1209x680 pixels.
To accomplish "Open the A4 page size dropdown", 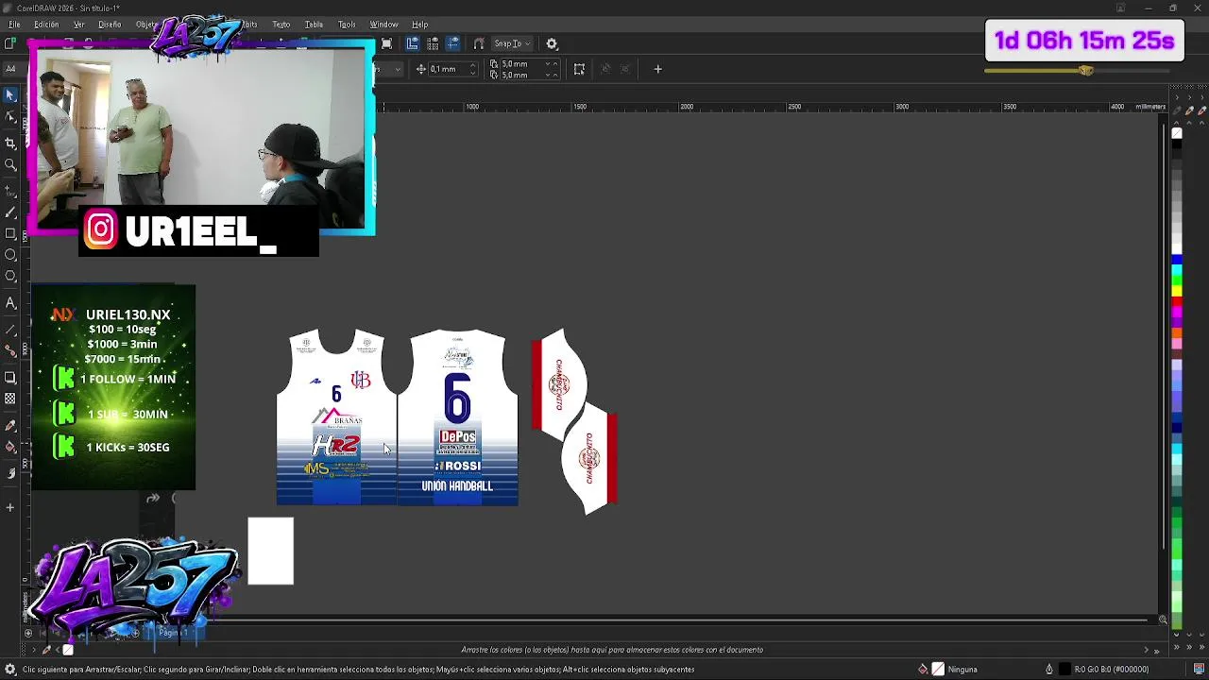I will click(10, 69).
